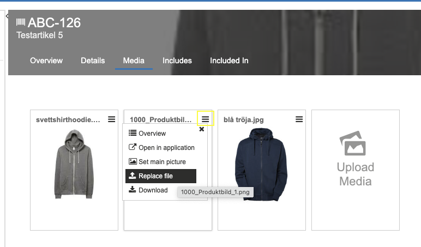Click the barcode icon beside ABC-126
This screenshot has height=247, width=421.
pyautogui.click(x=21, y=22)
